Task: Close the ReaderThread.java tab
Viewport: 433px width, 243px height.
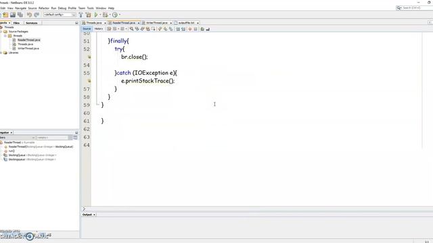Action: tap(139, 23)
